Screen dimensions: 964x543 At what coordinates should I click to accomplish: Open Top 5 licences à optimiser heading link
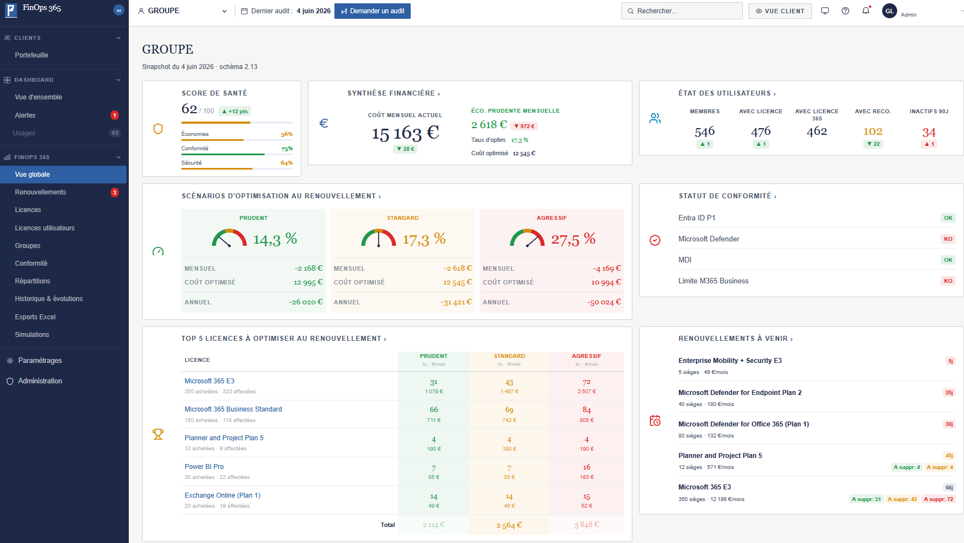pyautogui.click(x=284, y=339)
